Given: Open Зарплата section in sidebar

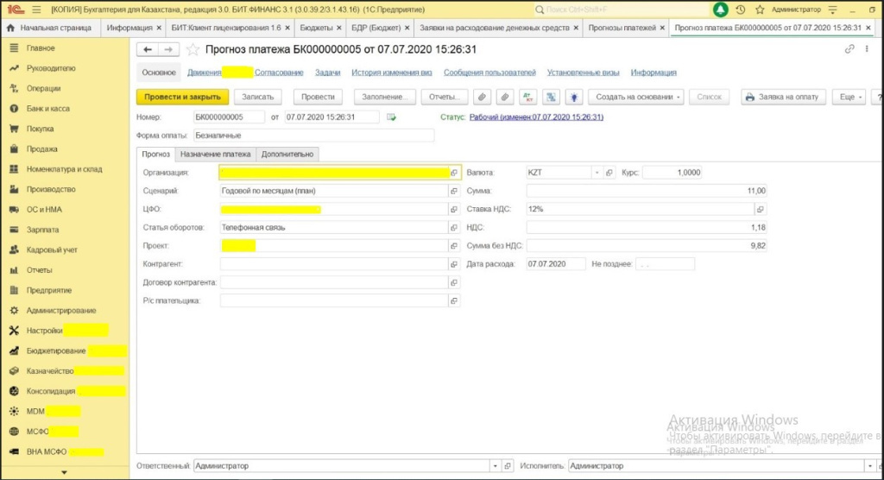Looking at the screenshot, I should click(42, 230).
